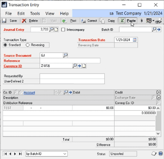The image size is (164, 159).
Task: Click the Currency ID note icon
Action: tap(84, 66)
